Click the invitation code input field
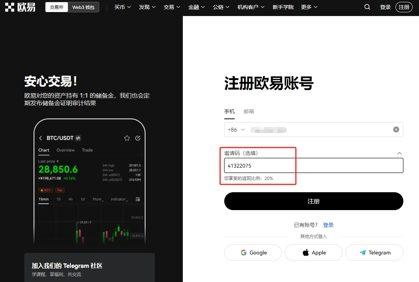Image resolution: width=419 pixels, height=282 pixels. pyautogui.click(x=313, y=166)
